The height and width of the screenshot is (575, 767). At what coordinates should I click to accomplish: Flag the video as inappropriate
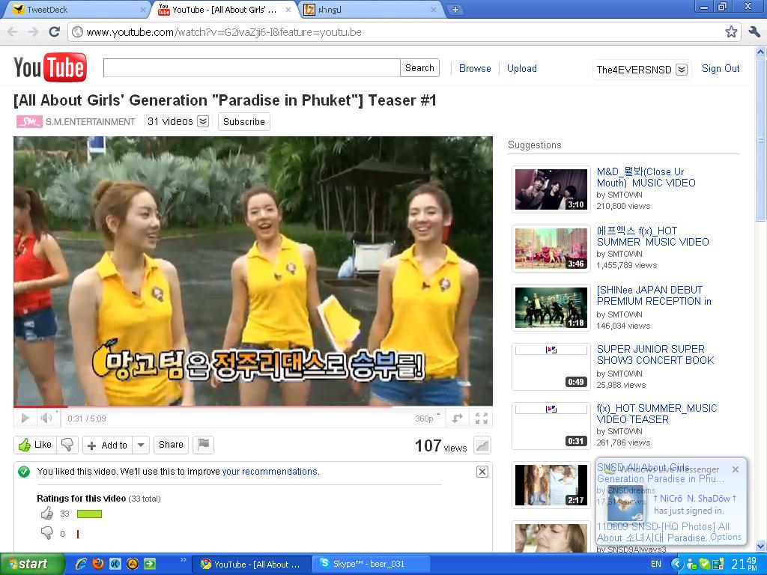[204, 445]
